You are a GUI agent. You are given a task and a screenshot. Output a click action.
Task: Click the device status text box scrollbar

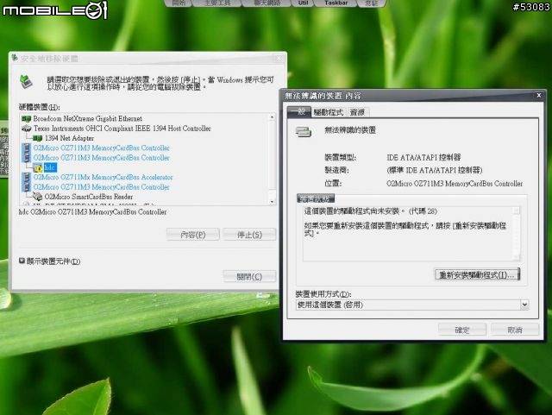pyautogui.click(x=516, y=234)
